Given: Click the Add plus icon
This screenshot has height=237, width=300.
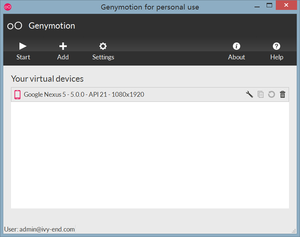Looking at the screenshot, I should (x=63, y=46).
